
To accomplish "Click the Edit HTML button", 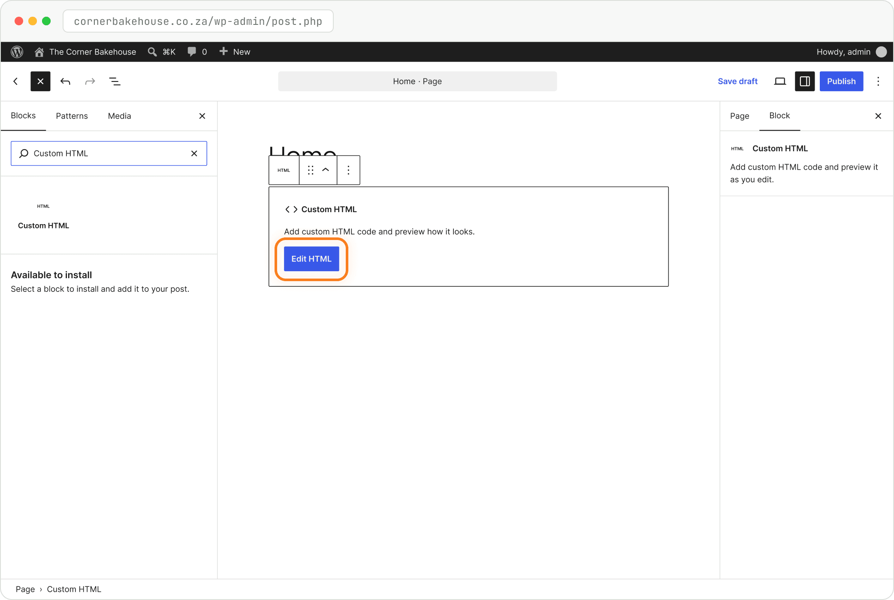I will pyautogui.click(x=311, y=259).
